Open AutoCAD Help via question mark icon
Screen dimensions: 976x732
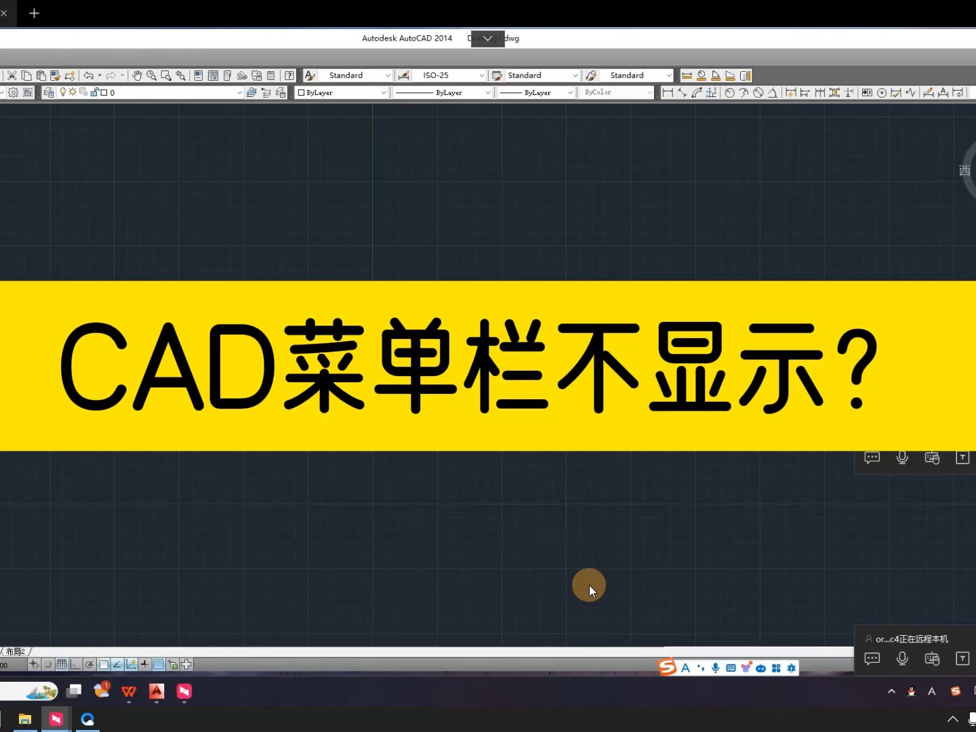click(x=289, y=76)
